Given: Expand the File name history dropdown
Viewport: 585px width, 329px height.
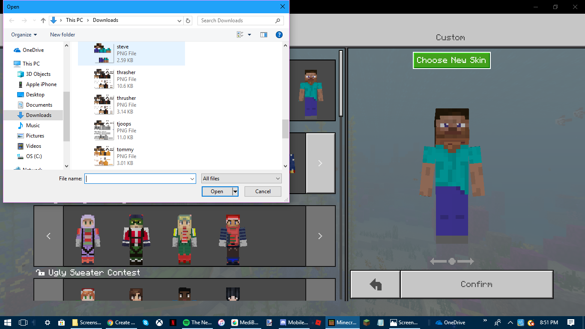Looking at the screenshot, I should pos(192,179).
